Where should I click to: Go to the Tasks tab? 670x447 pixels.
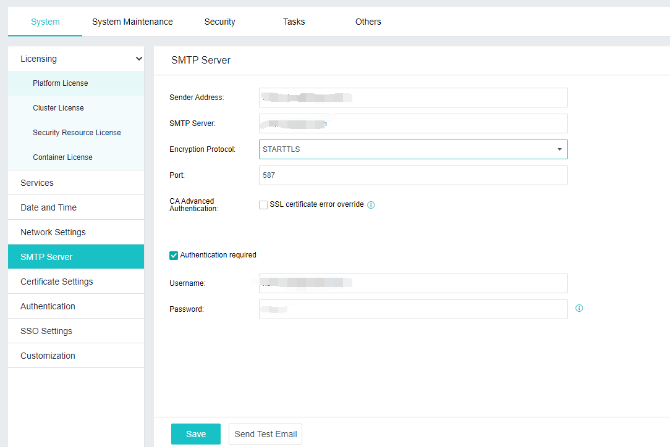294,22
